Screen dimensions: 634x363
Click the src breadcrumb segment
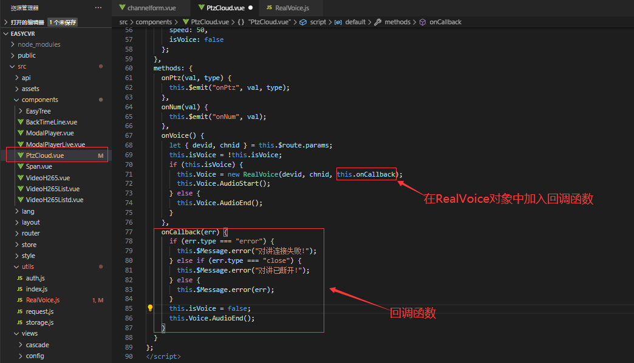(x=123, y=22)
